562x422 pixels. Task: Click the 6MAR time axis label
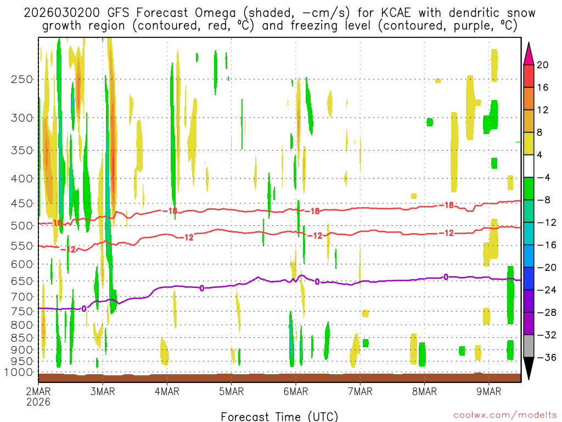click(296, 391)
